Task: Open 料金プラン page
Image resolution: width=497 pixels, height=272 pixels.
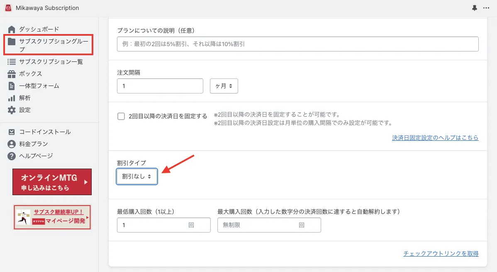Action: click(x=33, y=144)
